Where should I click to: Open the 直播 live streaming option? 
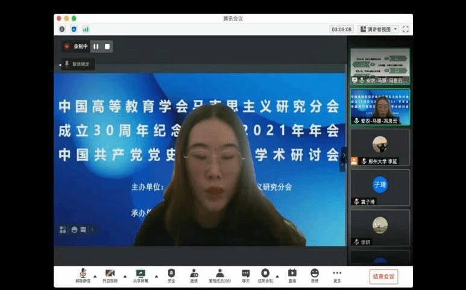(292, 276)
